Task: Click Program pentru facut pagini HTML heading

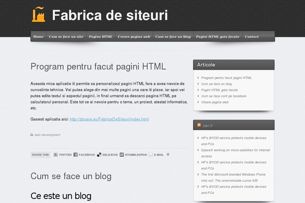Action: [98, 66]
